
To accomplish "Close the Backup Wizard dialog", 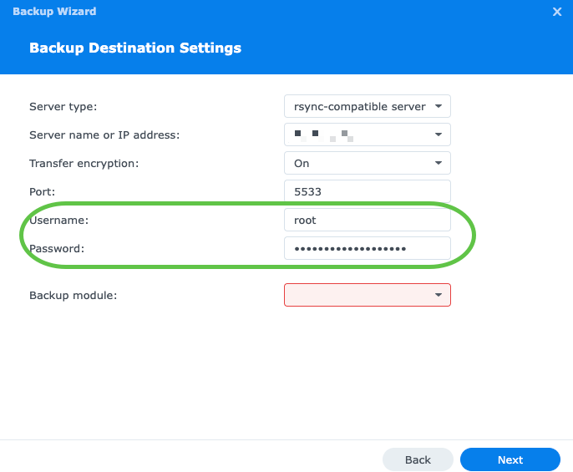I will 557,12.
